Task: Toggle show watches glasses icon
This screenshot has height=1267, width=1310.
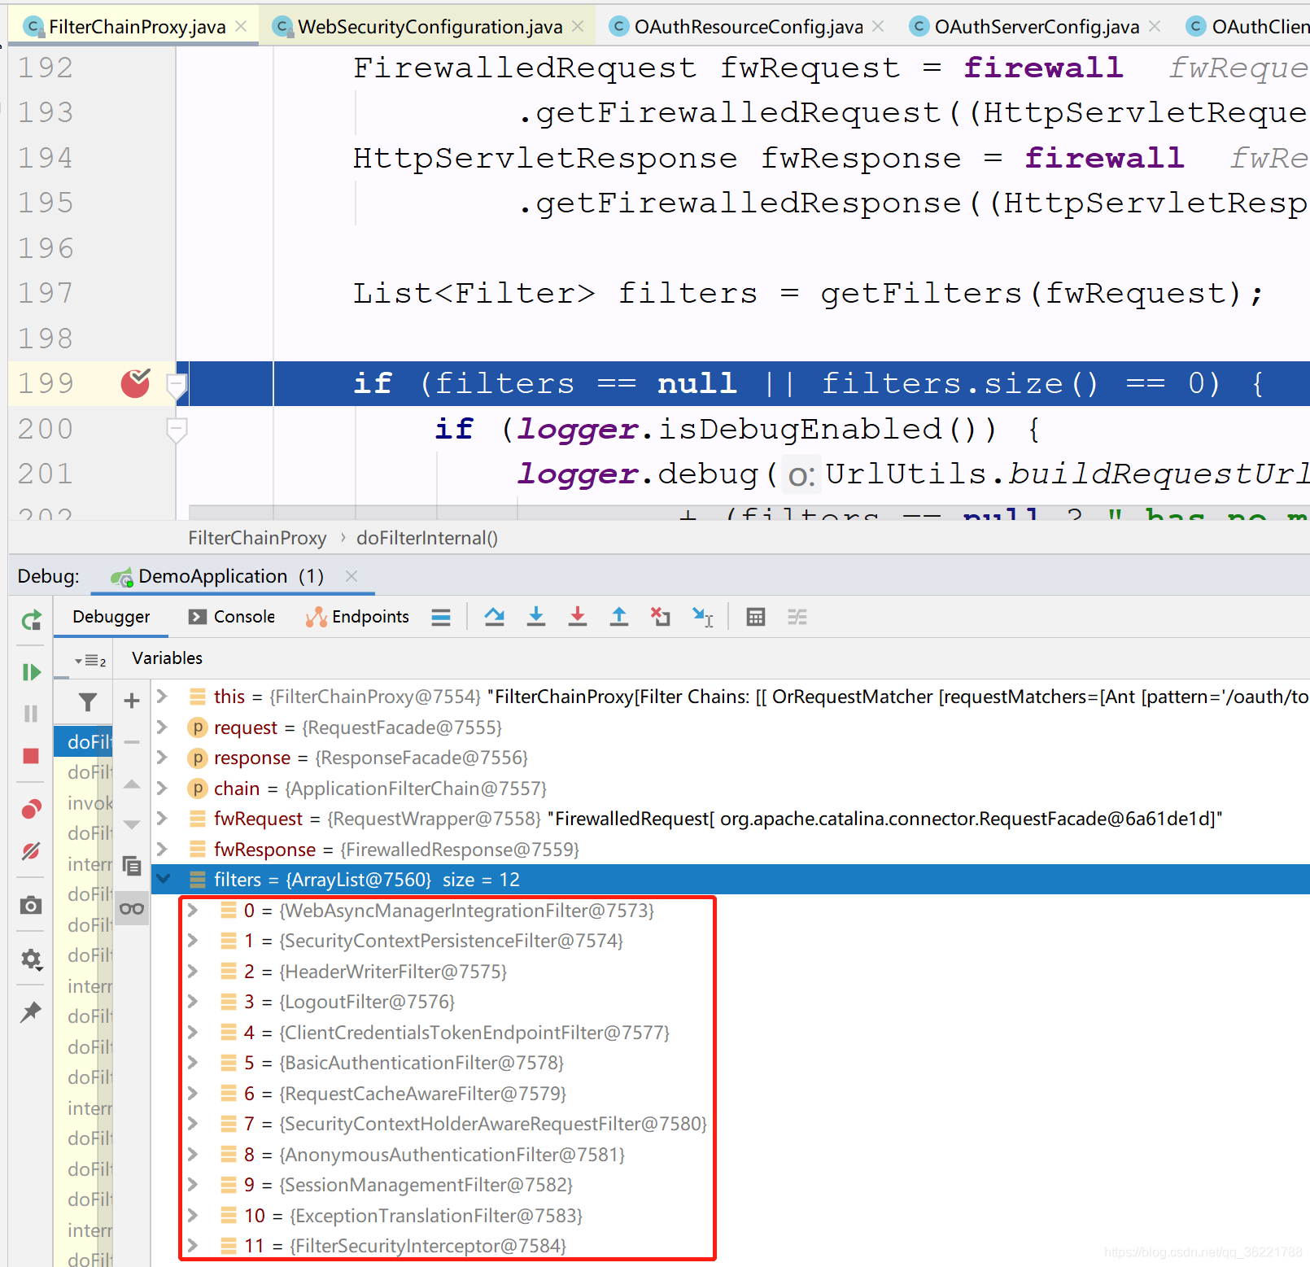Action: pos(132,909)
